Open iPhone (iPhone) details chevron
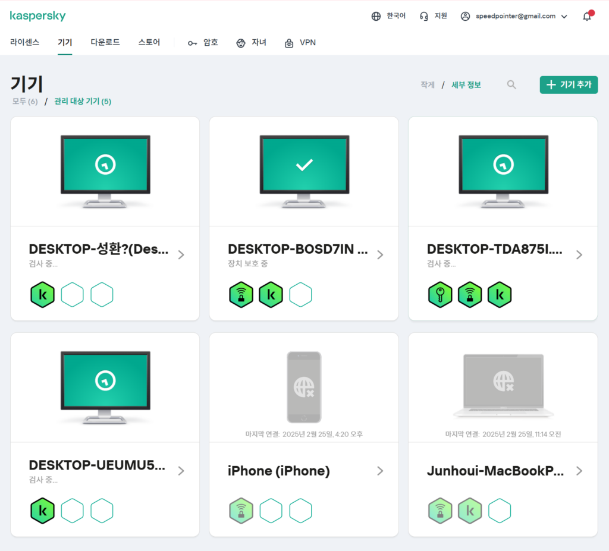 pos(380,471)
